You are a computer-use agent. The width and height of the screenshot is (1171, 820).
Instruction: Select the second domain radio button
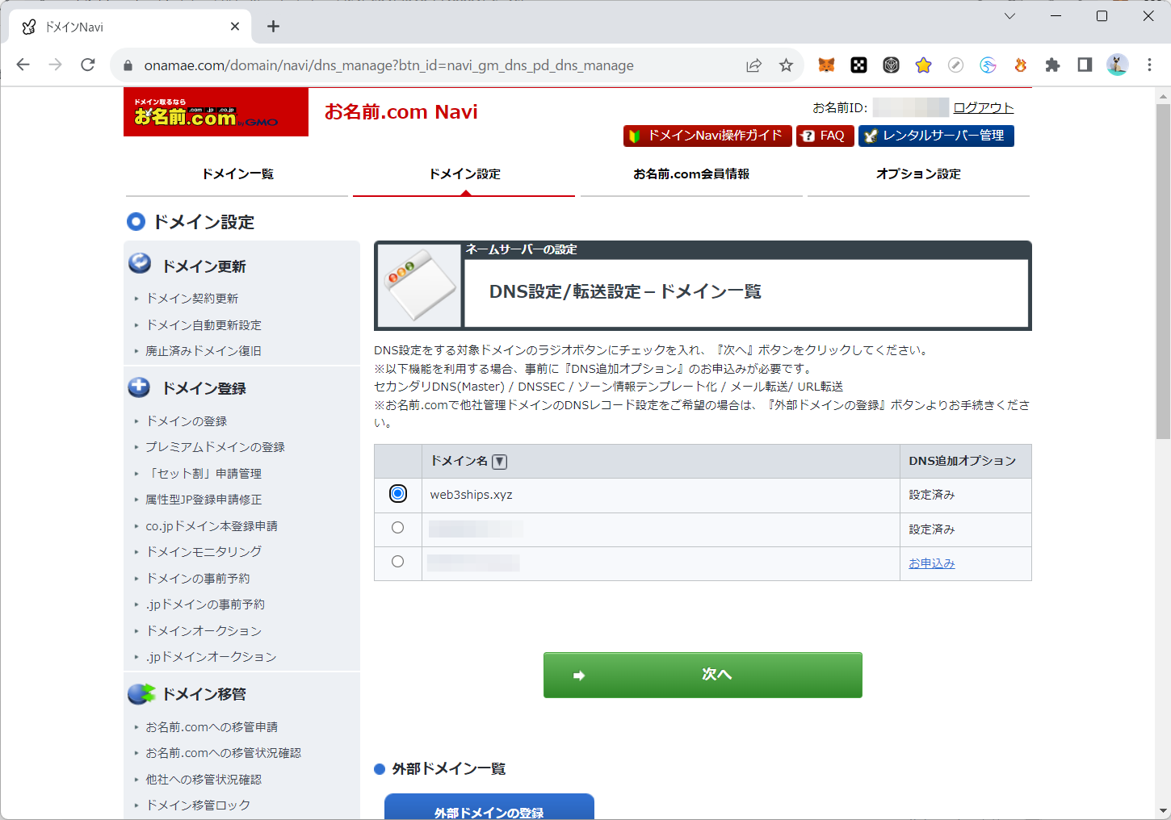(x=397, y=528)
